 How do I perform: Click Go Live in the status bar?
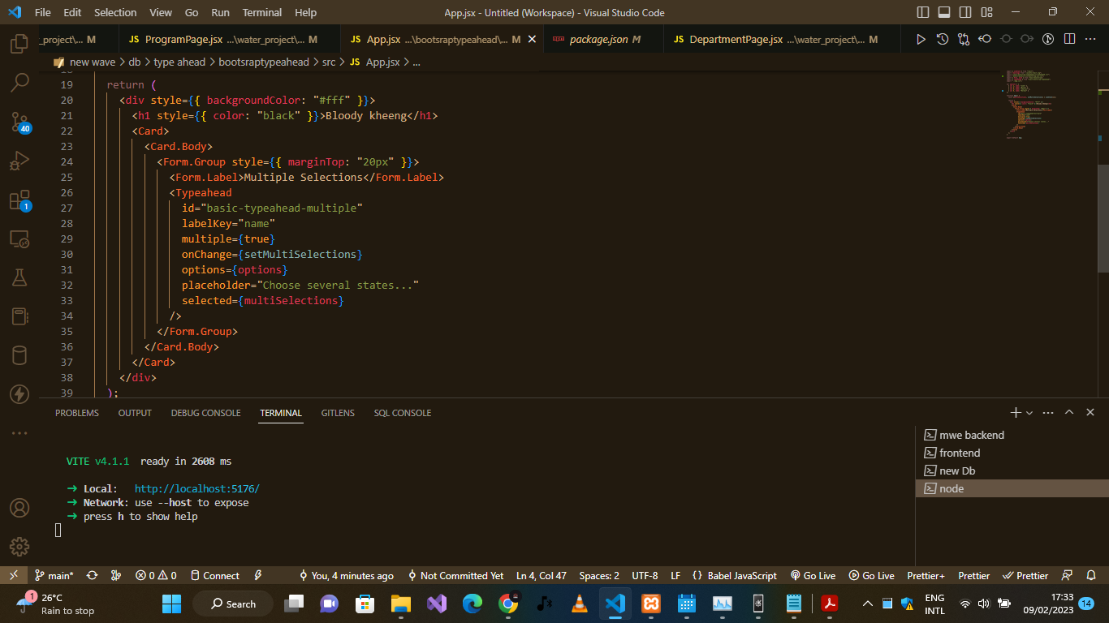pos(813,575)
